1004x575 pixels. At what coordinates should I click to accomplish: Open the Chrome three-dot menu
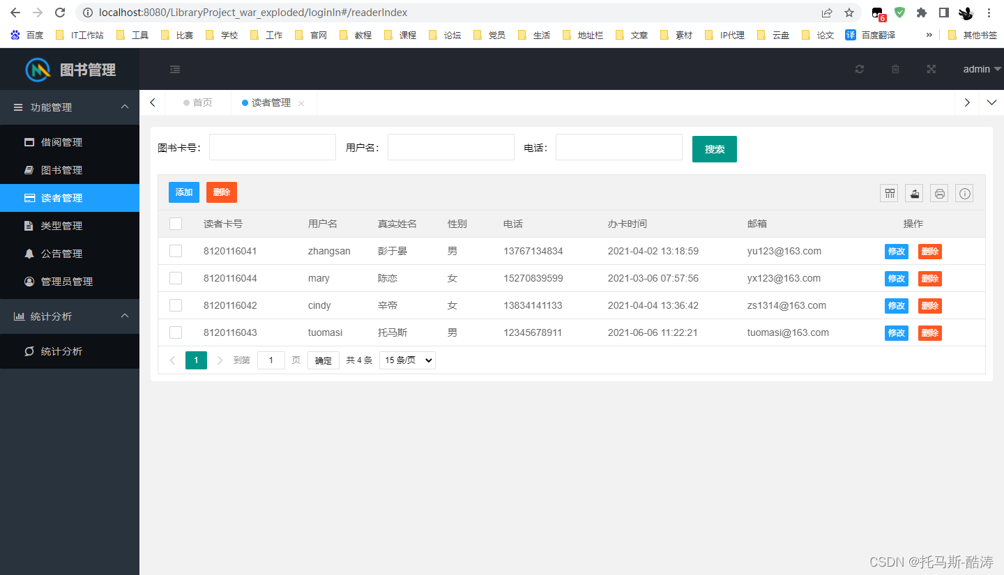pos(989,13)
